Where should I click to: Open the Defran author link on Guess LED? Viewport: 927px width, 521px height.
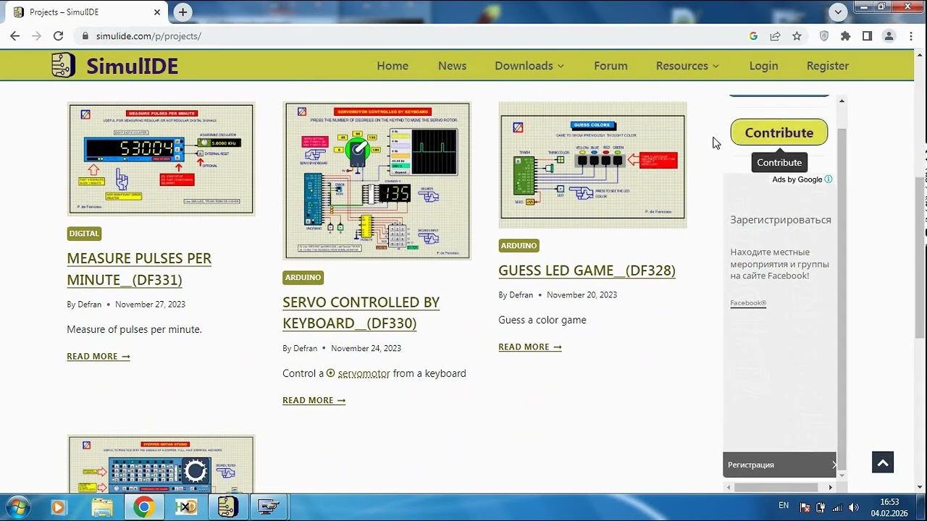(x=521, y=295)
